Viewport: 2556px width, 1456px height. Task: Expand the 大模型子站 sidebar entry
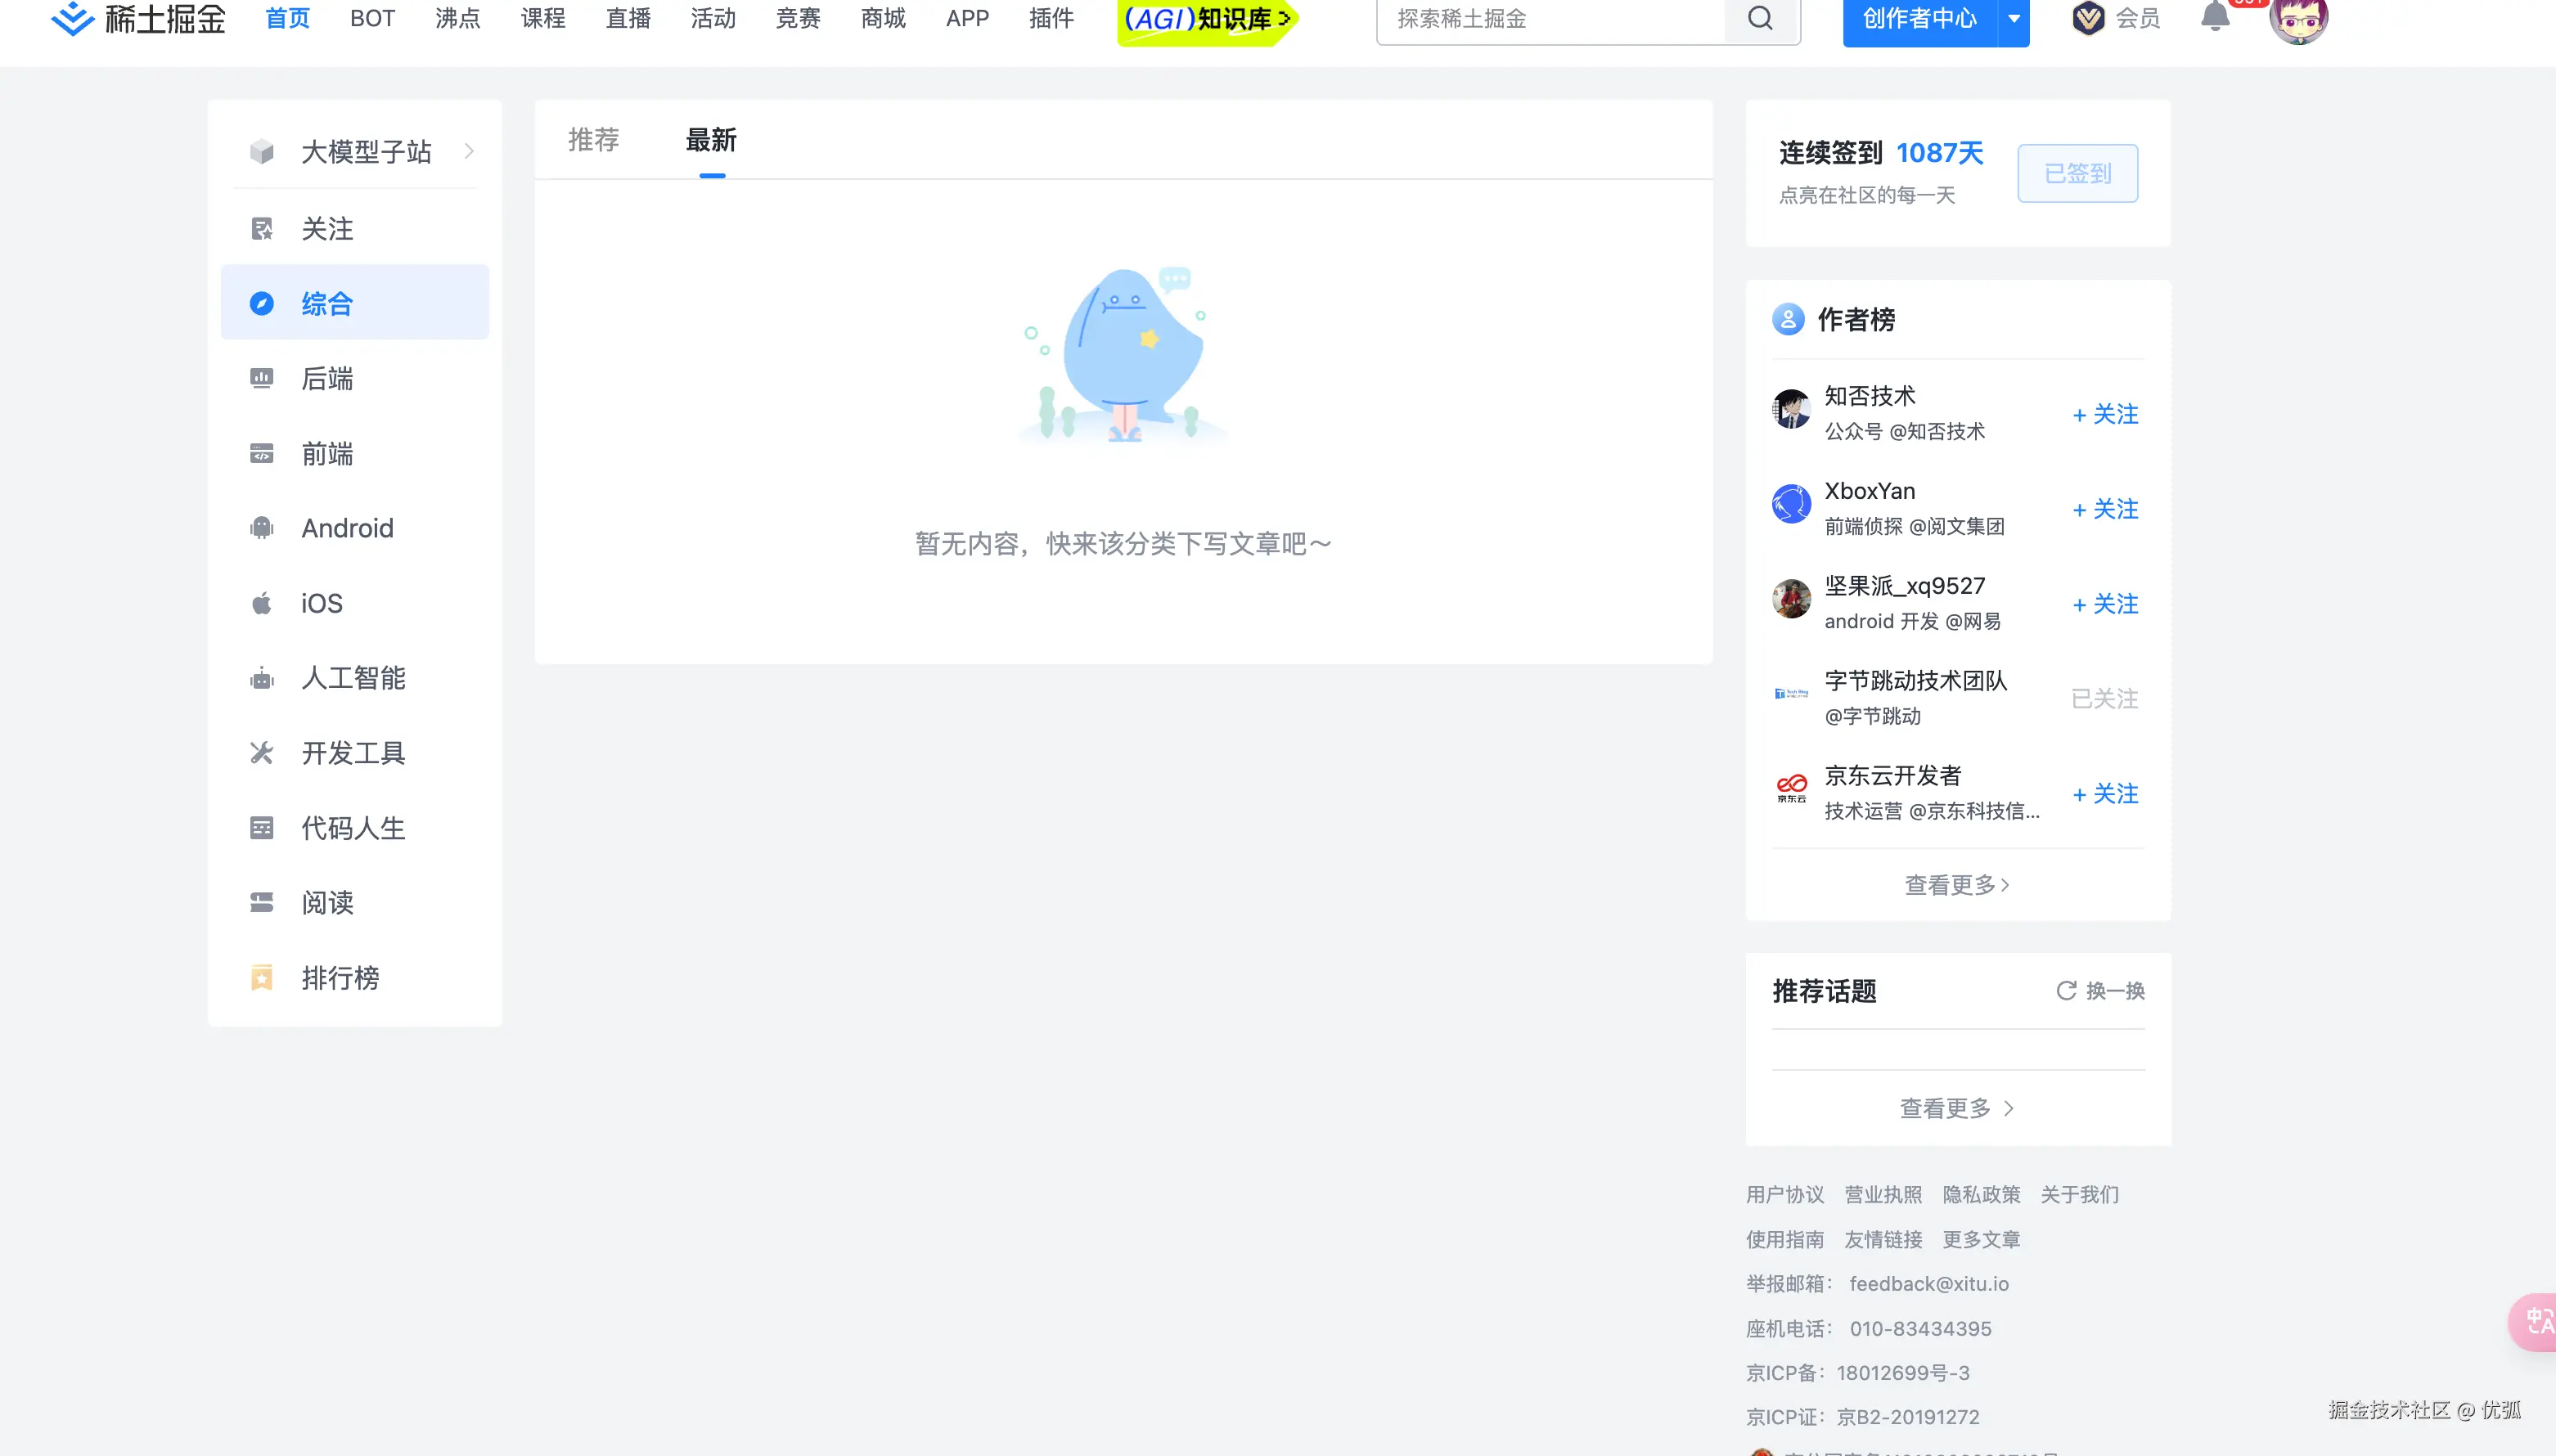(468, 151)
